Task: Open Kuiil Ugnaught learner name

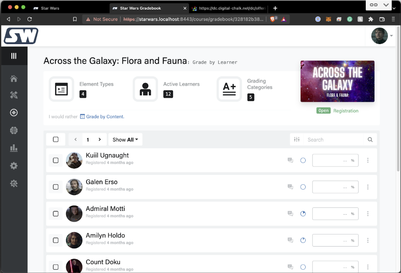Action: [x=107, y=155]
